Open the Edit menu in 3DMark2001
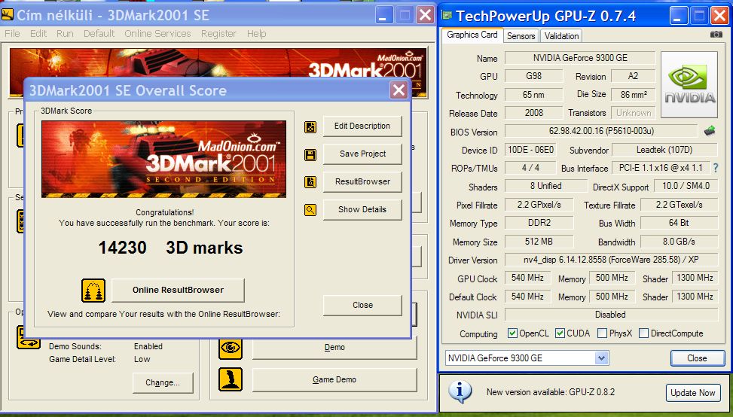733x417 pixels. coord(38,34)
